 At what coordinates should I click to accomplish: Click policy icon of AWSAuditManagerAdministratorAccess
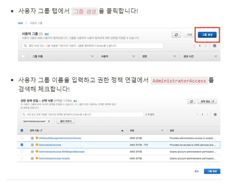pyautogui.click(x=37, y=138)
